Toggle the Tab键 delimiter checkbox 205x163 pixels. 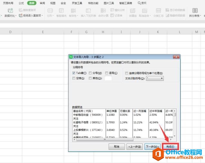pyautogui.click(x=74, y=73)
